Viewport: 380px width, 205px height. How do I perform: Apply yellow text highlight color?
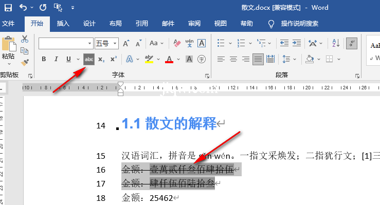point(149,59)
